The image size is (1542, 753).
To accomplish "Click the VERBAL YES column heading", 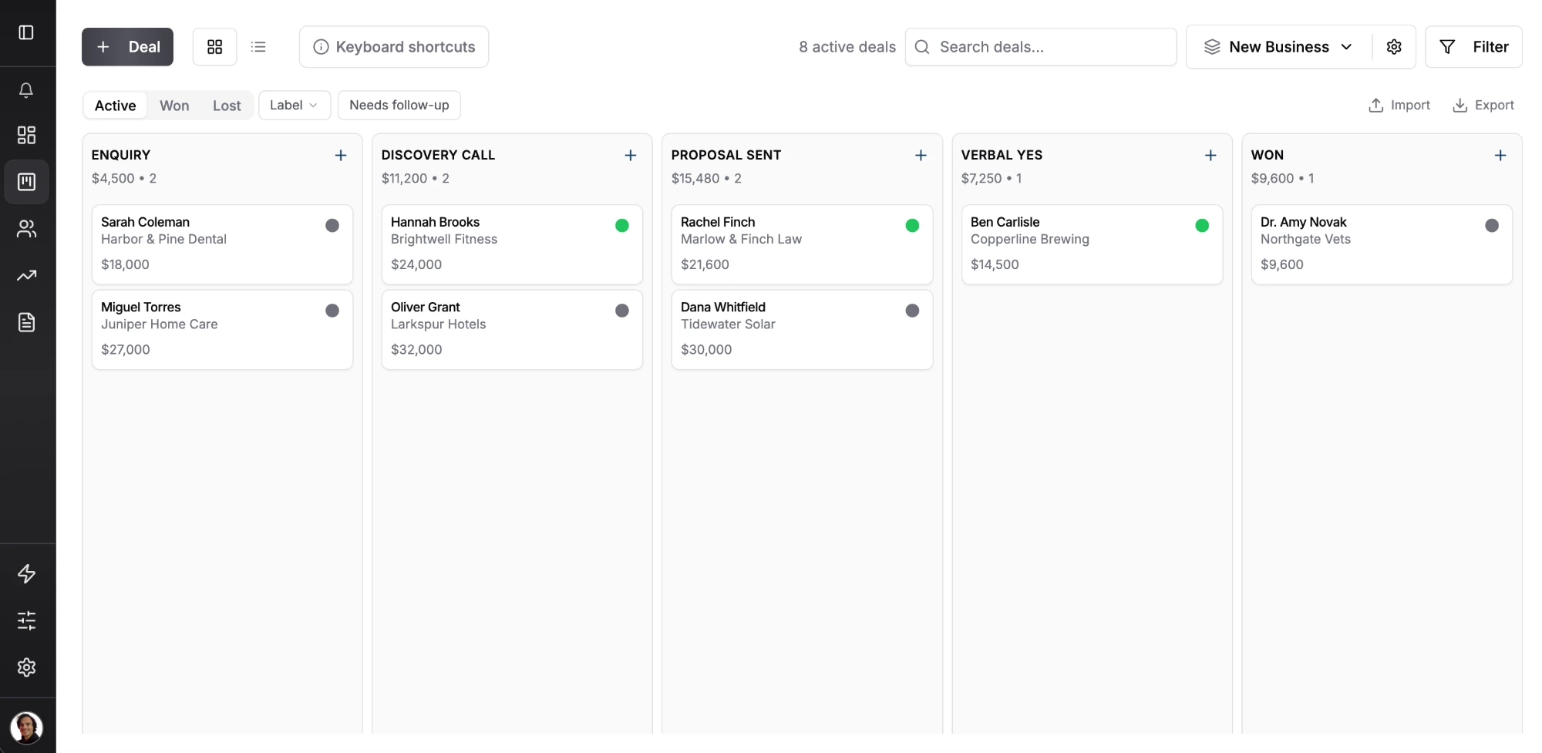I will (1002, 155).
